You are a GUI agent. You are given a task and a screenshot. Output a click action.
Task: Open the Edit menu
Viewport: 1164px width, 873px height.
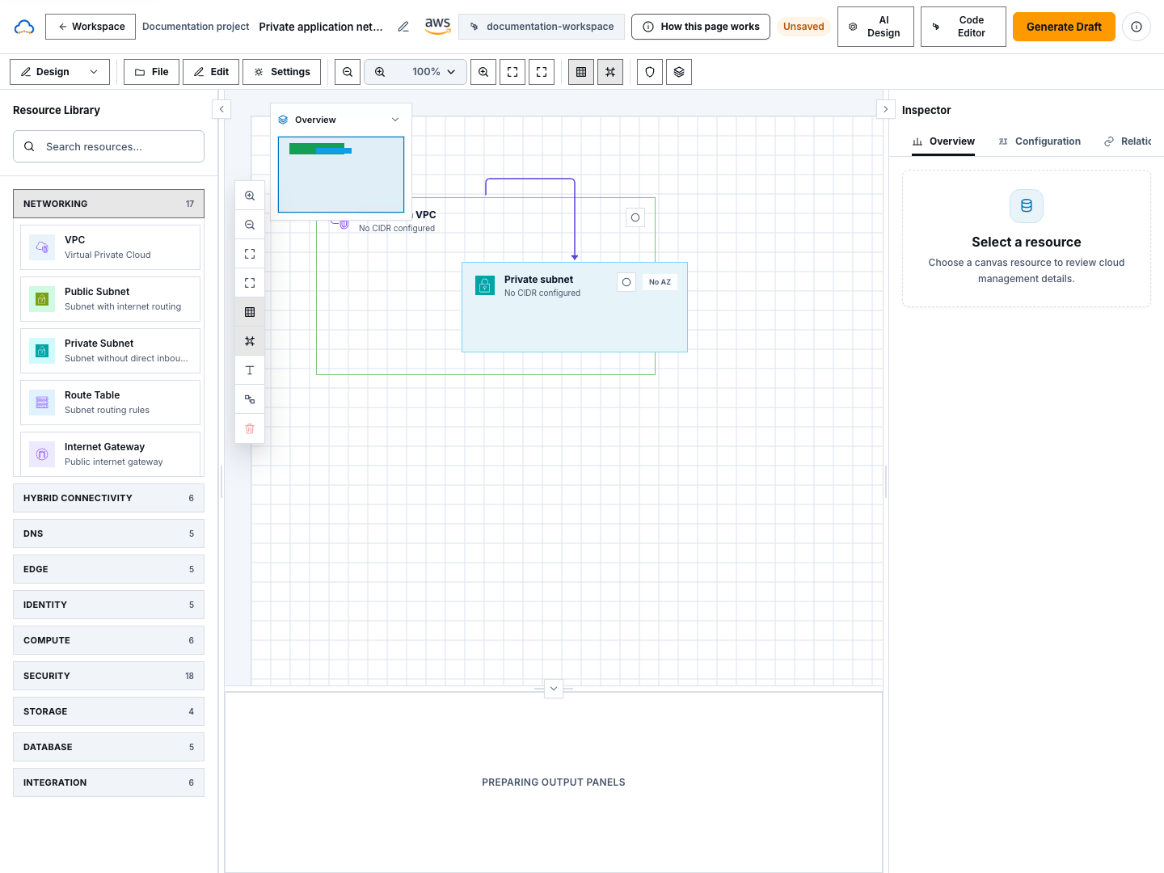pos(211,72)
